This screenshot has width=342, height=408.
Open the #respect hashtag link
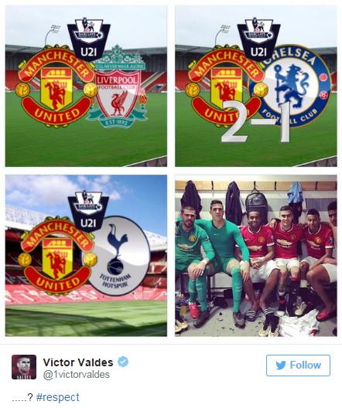point(58,397)
